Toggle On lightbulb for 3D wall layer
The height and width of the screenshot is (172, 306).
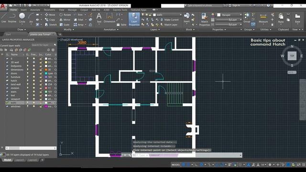(x=28, y=62)
